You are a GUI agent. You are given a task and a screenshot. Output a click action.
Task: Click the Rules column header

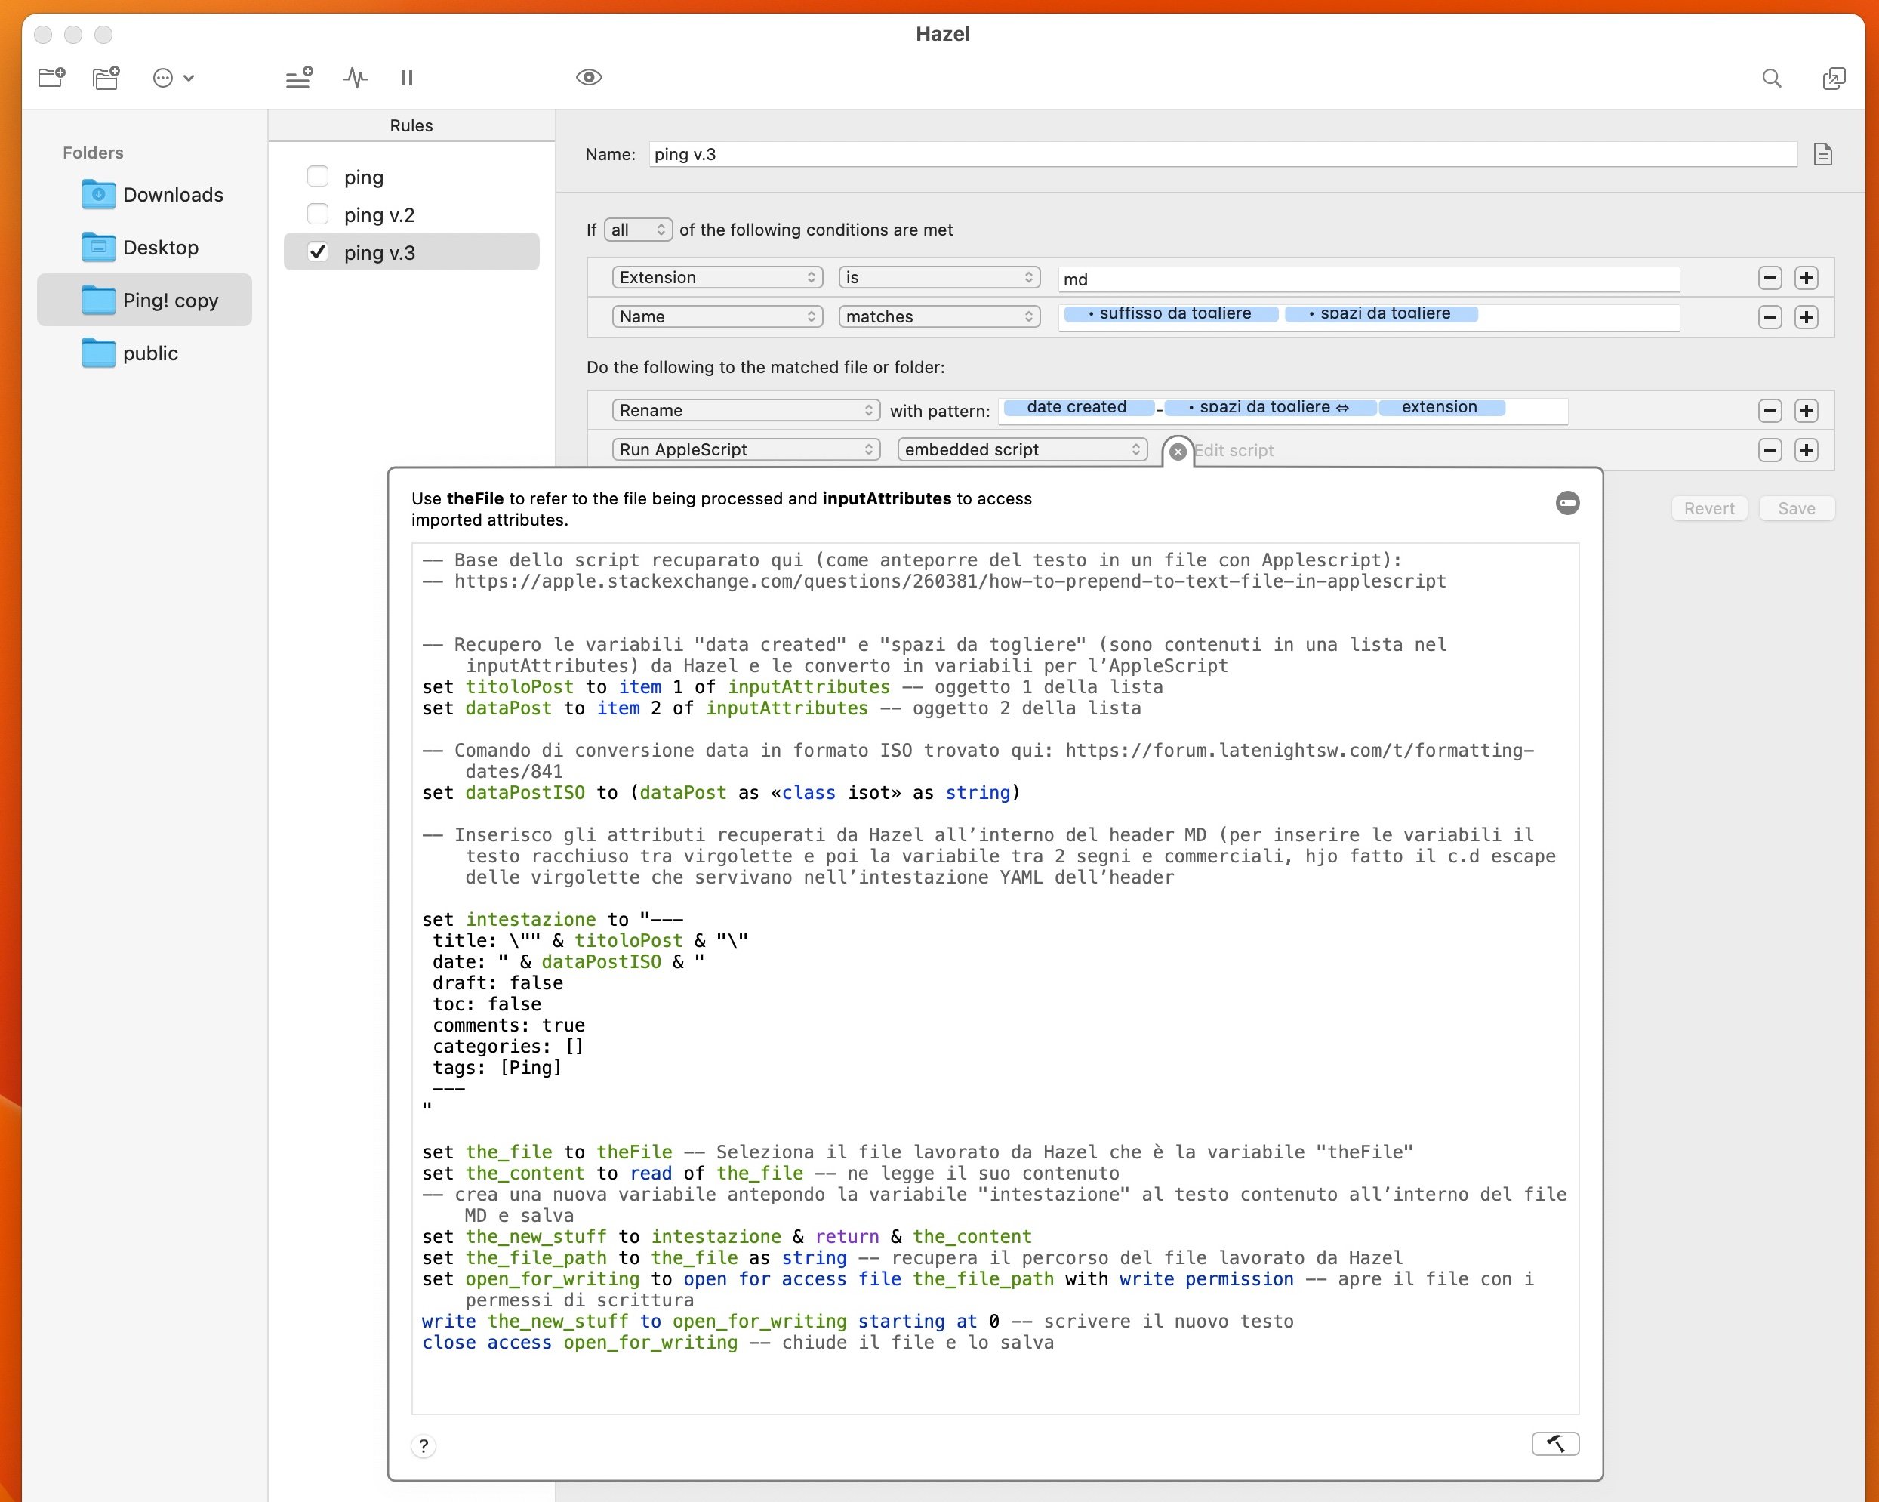(411, 125)
